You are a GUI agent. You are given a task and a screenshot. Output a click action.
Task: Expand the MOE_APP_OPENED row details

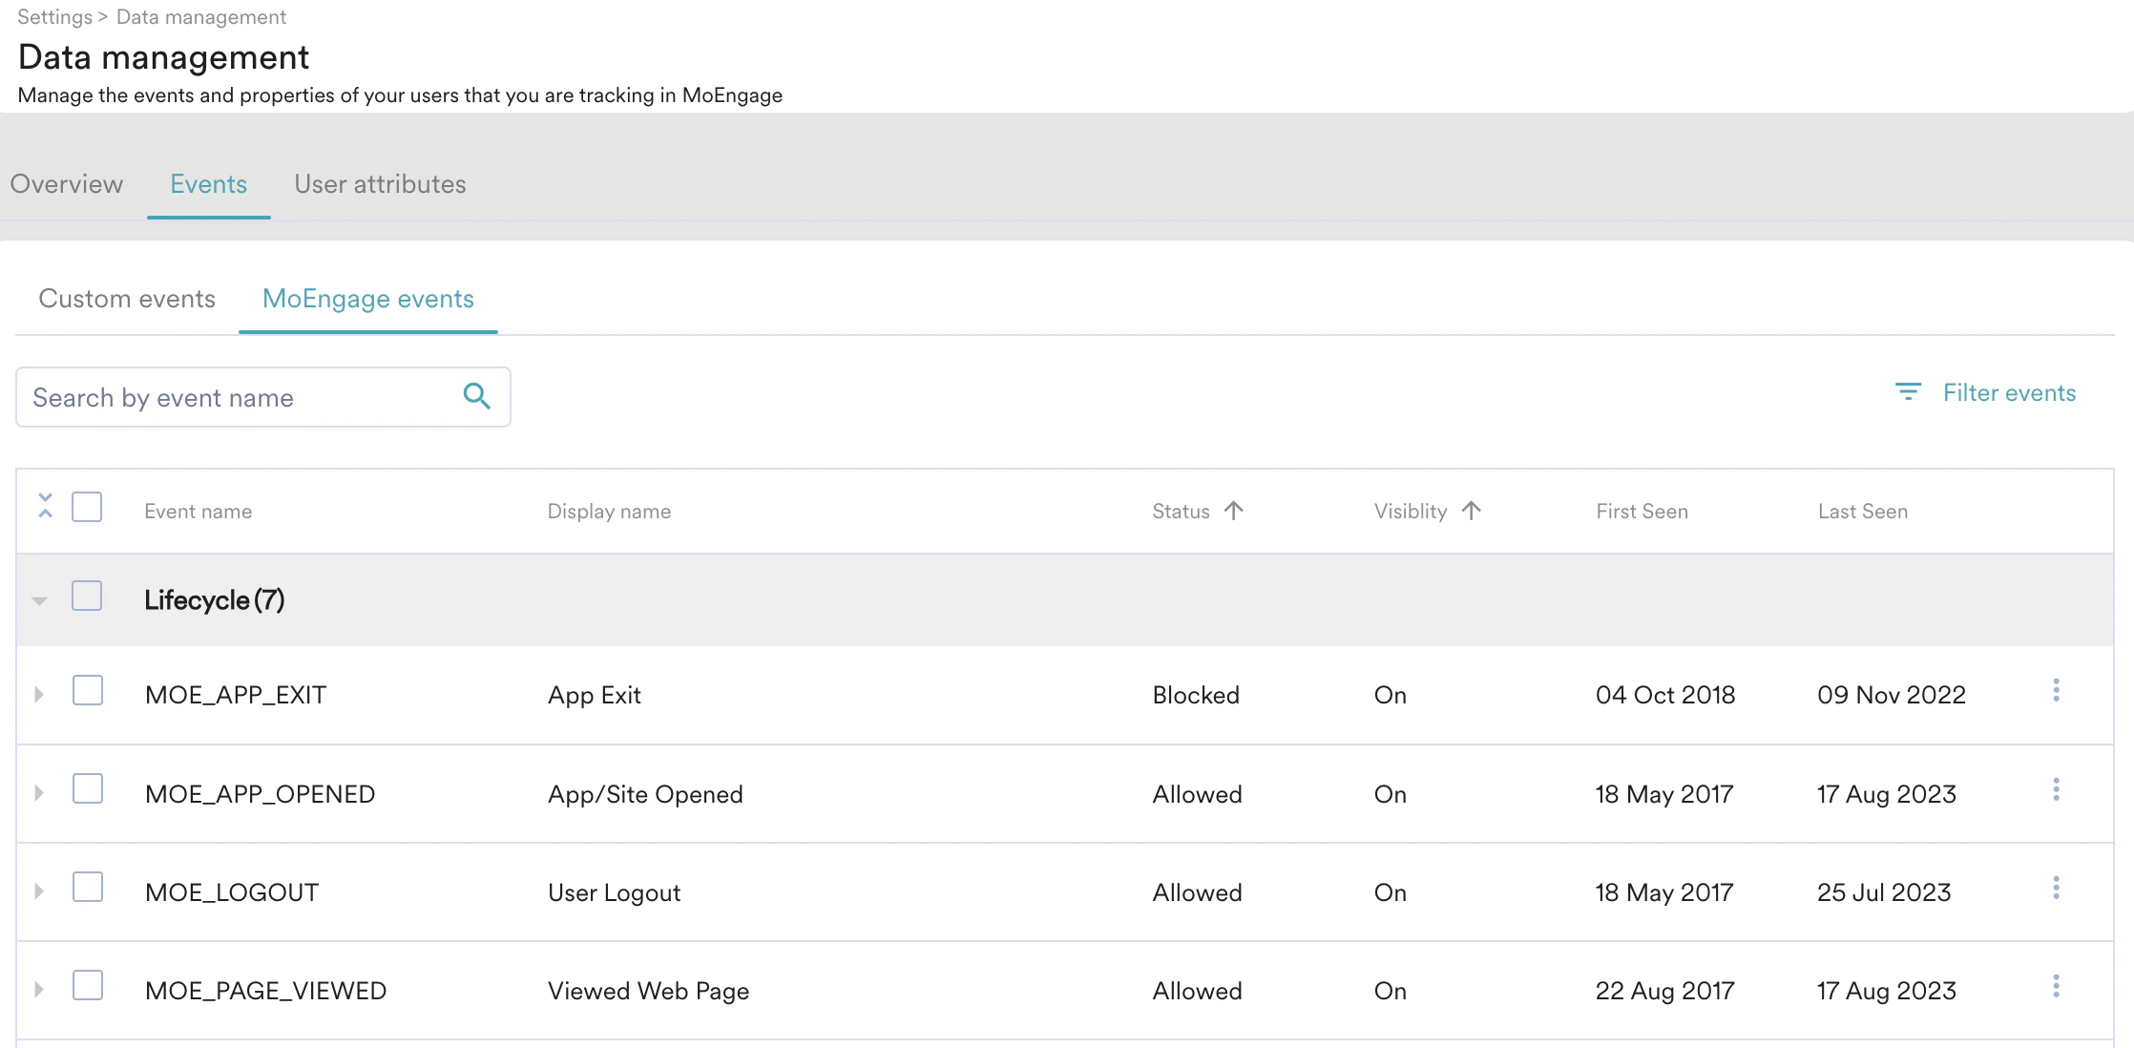(39, 793)
